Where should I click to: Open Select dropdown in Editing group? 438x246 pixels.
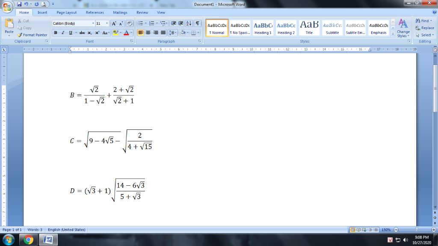click(425, 35)
